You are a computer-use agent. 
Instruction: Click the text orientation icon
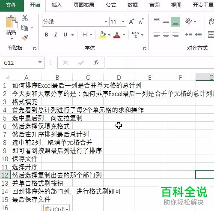189,21
